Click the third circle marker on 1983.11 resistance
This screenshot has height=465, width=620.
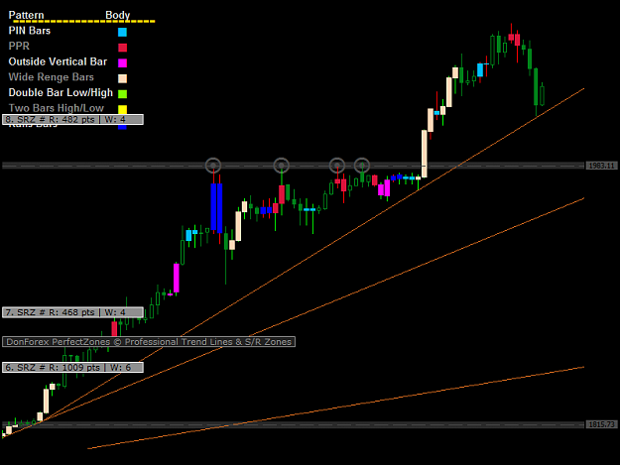[337, 166]
